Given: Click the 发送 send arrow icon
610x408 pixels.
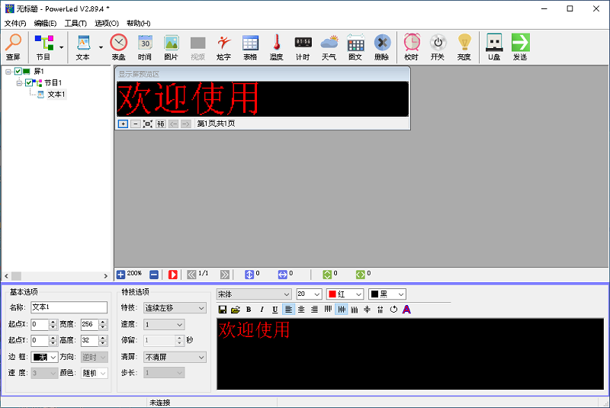Looking at the screenshot, I should [520, 47].
